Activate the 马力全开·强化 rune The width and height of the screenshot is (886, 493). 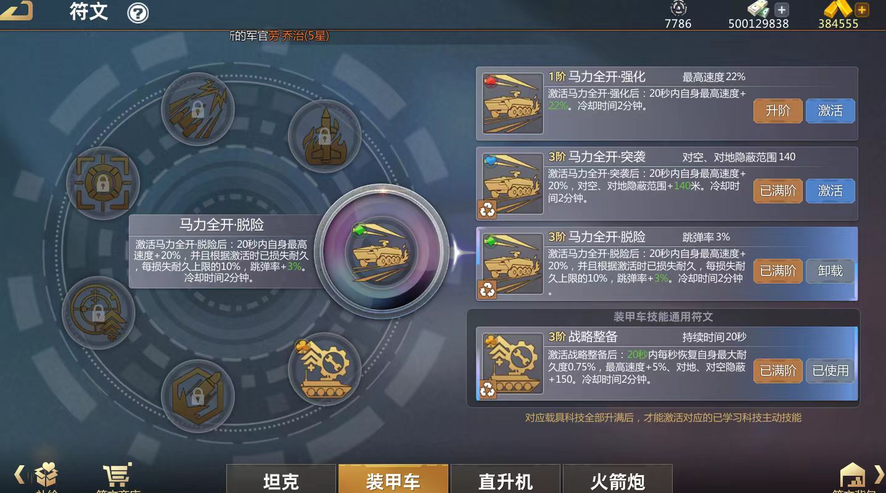[x=830, y=111]
